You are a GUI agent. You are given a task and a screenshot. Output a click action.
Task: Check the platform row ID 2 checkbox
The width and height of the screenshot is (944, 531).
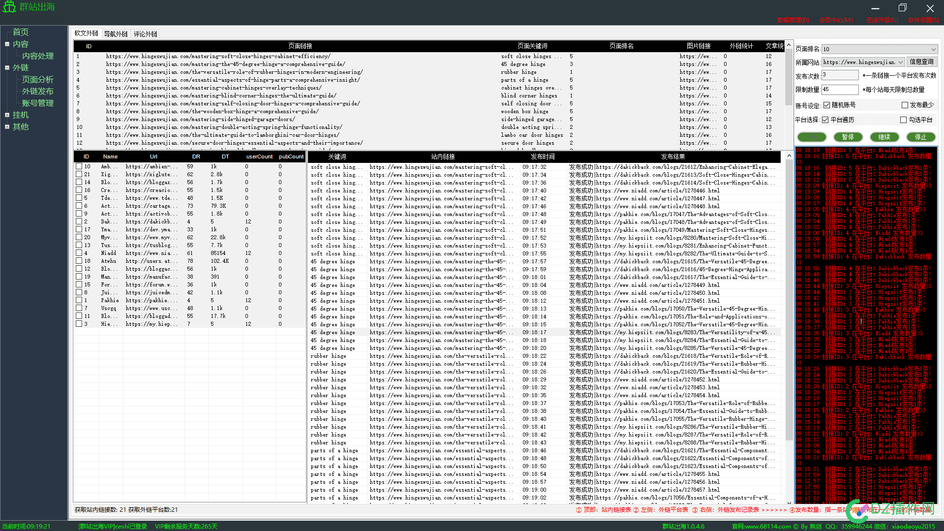(x=79, y=221)
